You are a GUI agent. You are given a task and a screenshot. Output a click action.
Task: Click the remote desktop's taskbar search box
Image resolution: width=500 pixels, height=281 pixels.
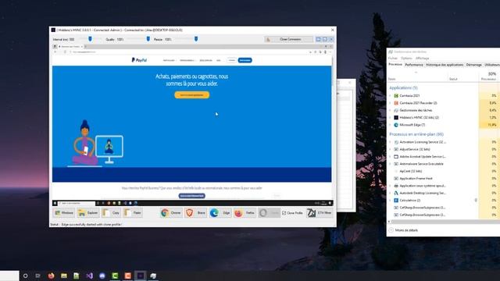[x=77, y=203]
